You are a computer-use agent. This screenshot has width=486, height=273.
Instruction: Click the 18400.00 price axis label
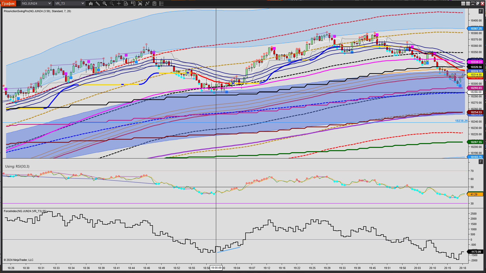(476, 20)
